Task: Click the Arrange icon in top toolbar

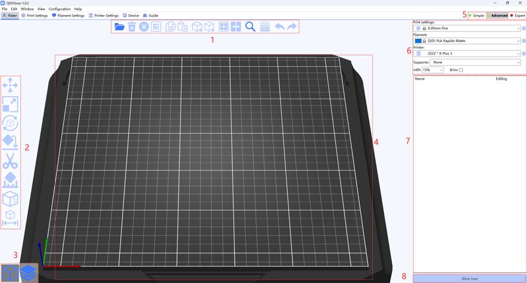Action: click(x=156, y=27)
